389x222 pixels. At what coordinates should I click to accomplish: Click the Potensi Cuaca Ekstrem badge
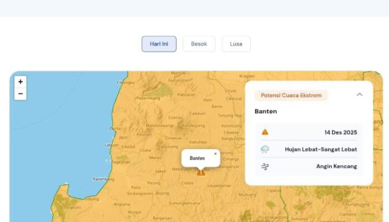(x=291, y=95)
